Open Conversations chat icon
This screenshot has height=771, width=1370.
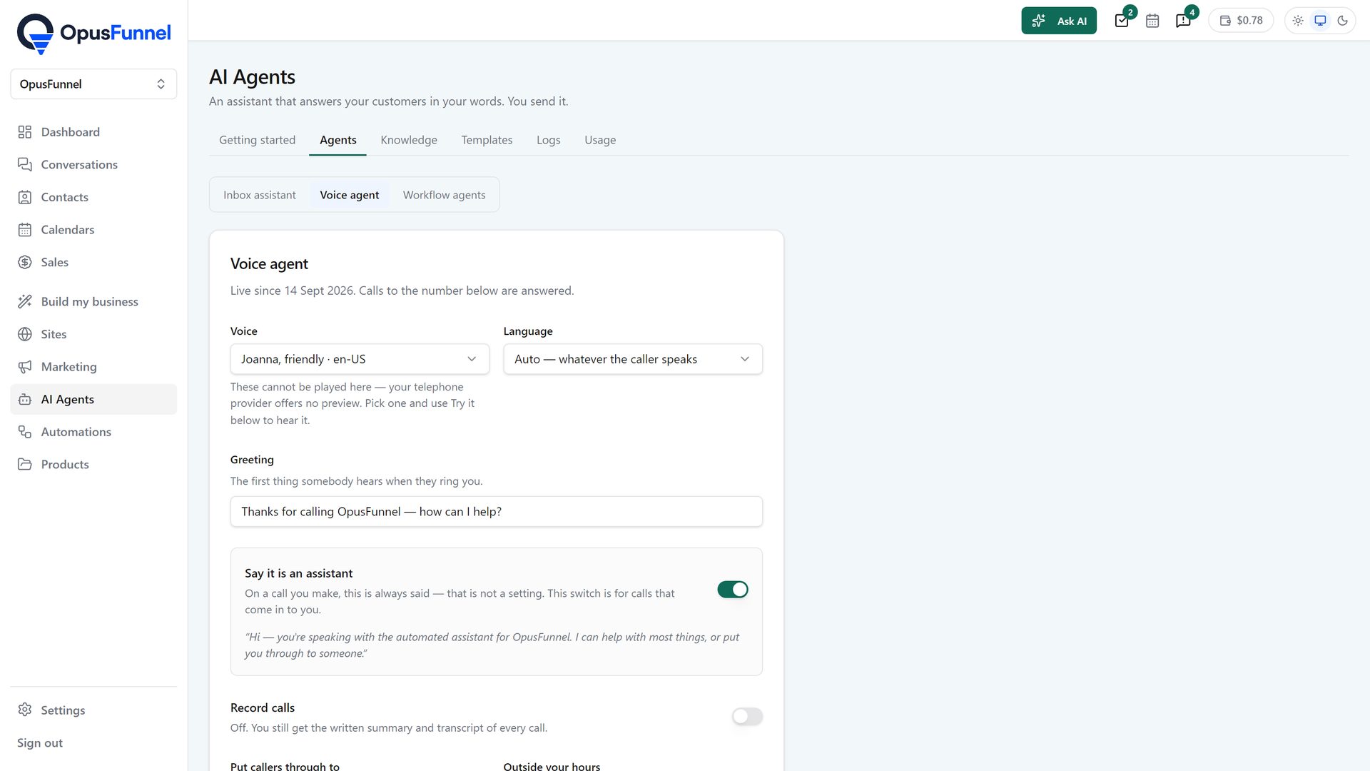coord(25,165)
